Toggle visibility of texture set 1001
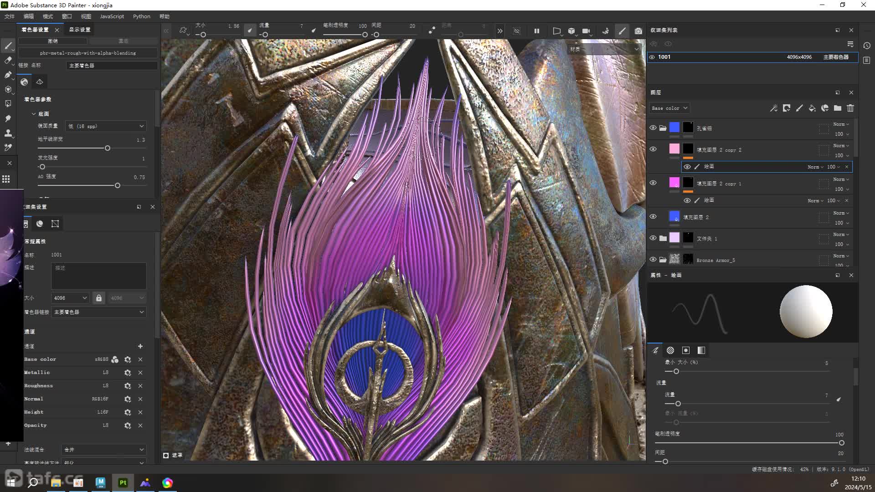 coord(652,57)
